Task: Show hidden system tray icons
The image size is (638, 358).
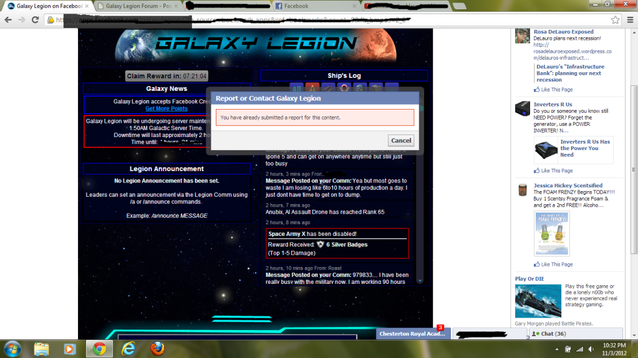Action: point(557,349)
